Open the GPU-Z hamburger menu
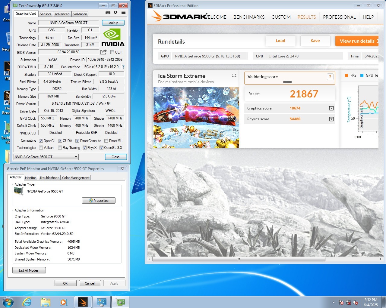 point(123,13)
